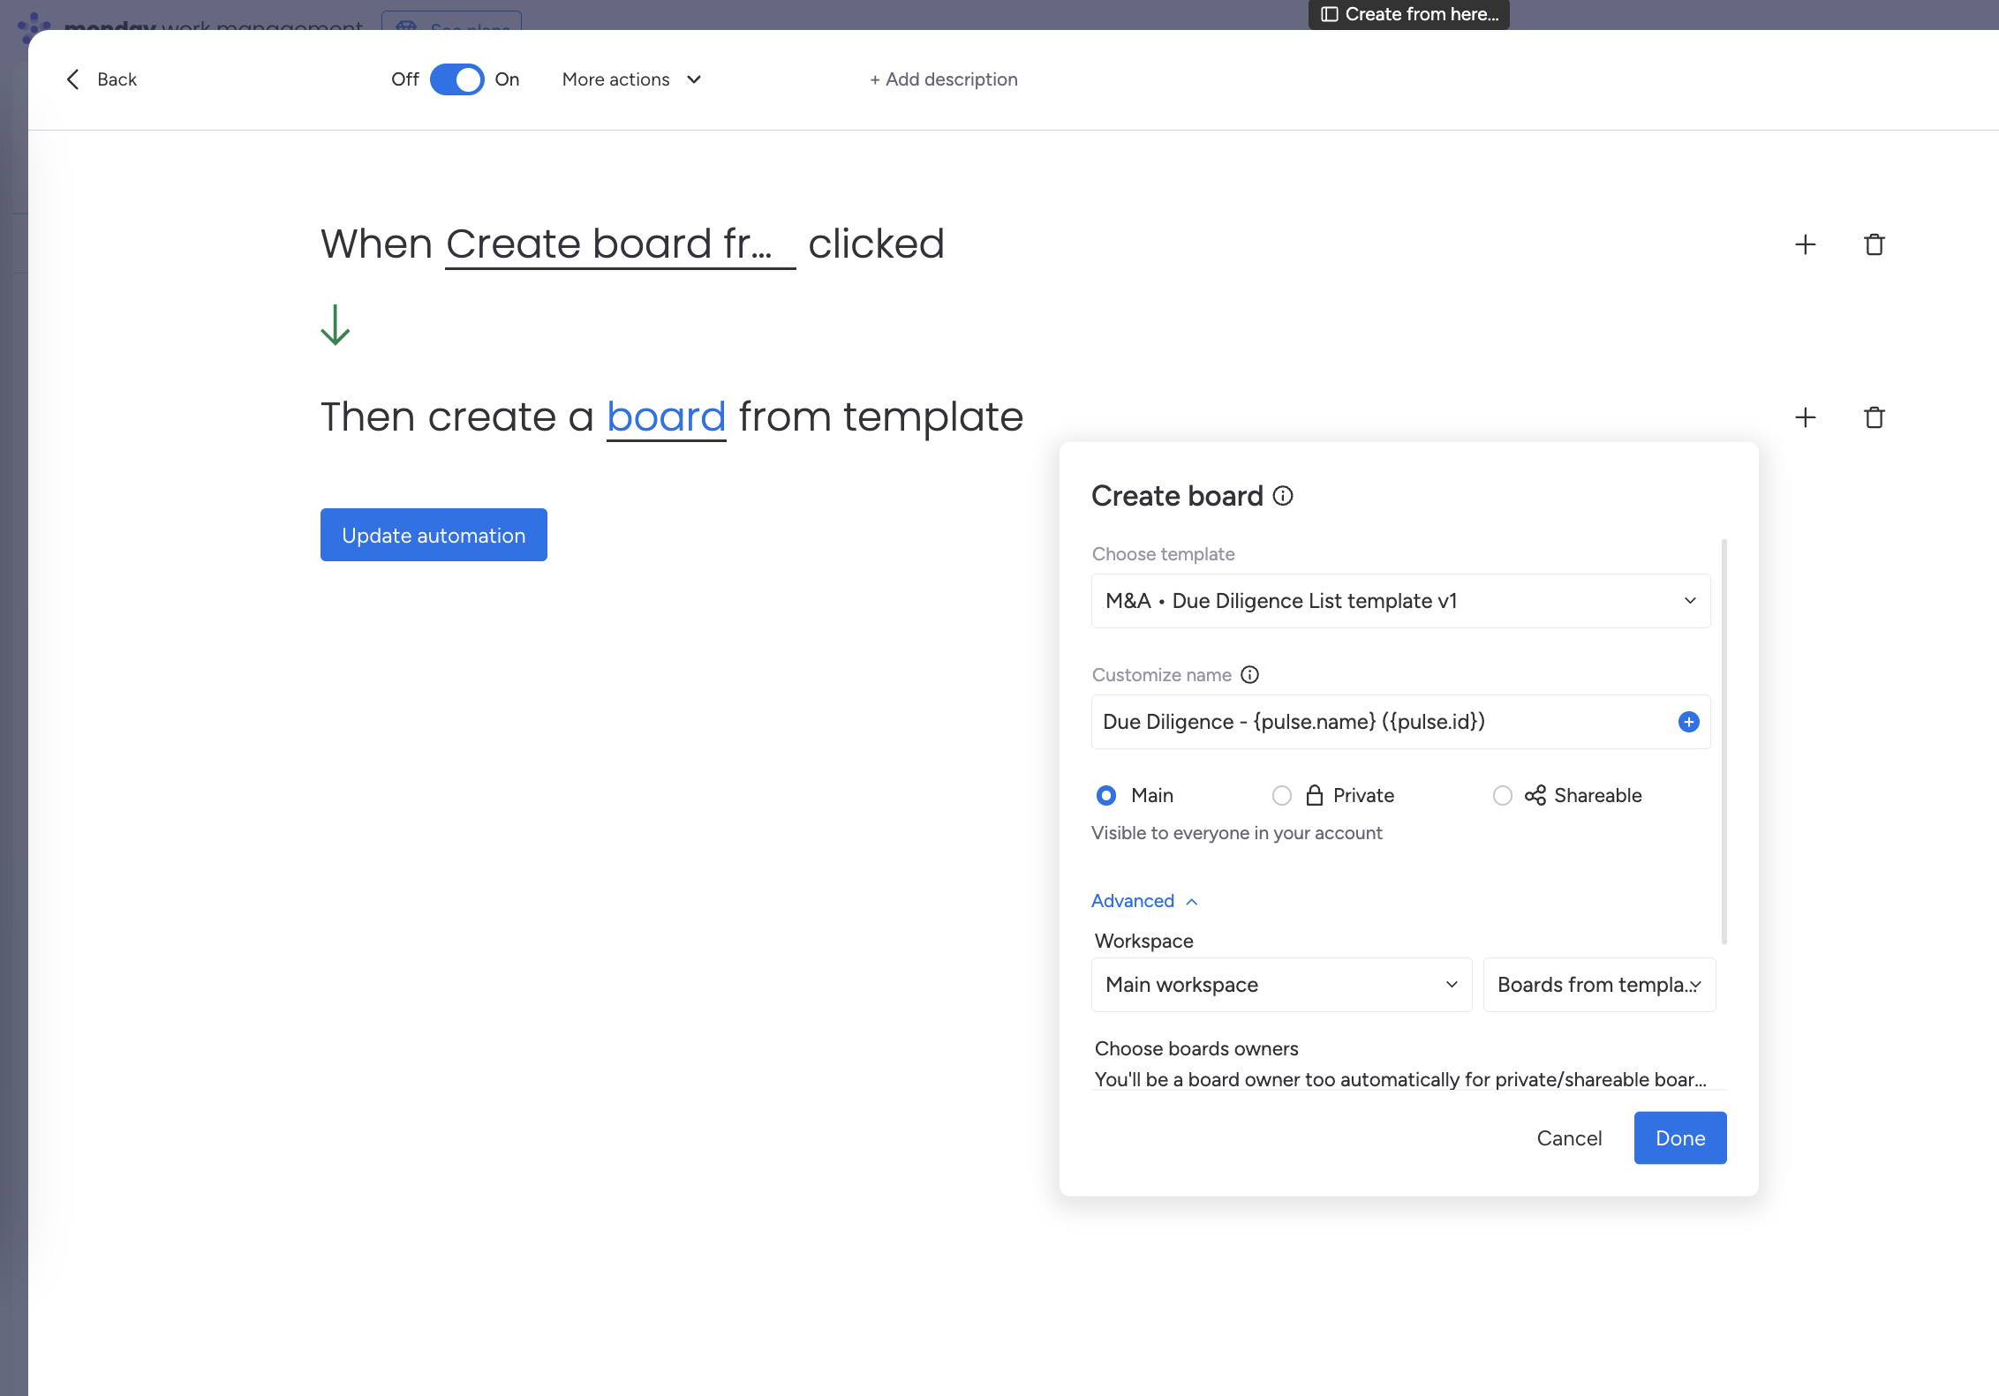Click info icon next to Customize name
The height and width of the screenshot is (1396, 1999).
click(x=1249, y=675)
